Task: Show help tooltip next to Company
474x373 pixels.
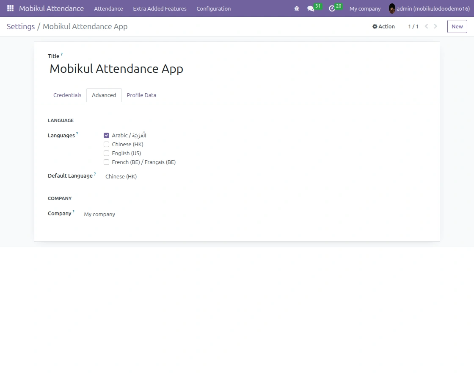Action: coord(74,212)
